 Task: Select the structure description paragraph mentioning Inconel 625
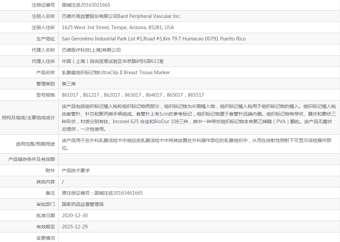coord(199,118)
